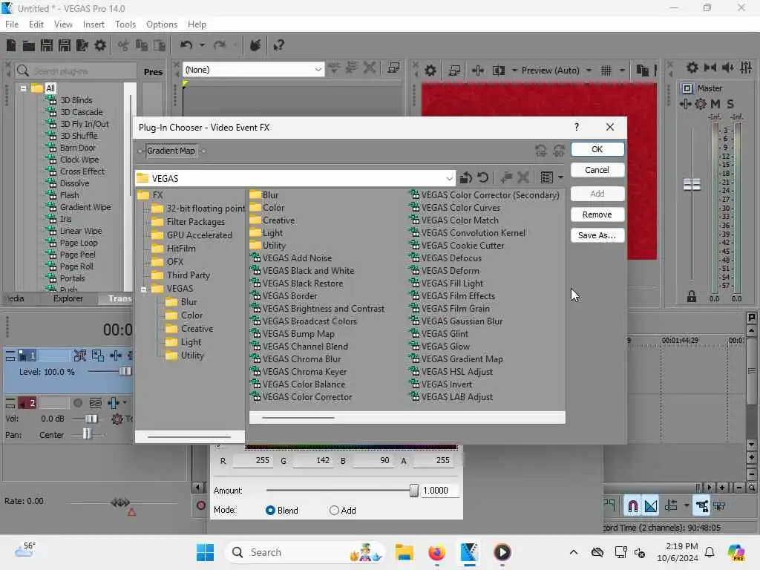Click the Save As... button

click(x=597, y=235)
